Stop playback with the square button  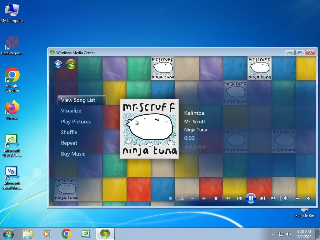(x=216, y=198)
